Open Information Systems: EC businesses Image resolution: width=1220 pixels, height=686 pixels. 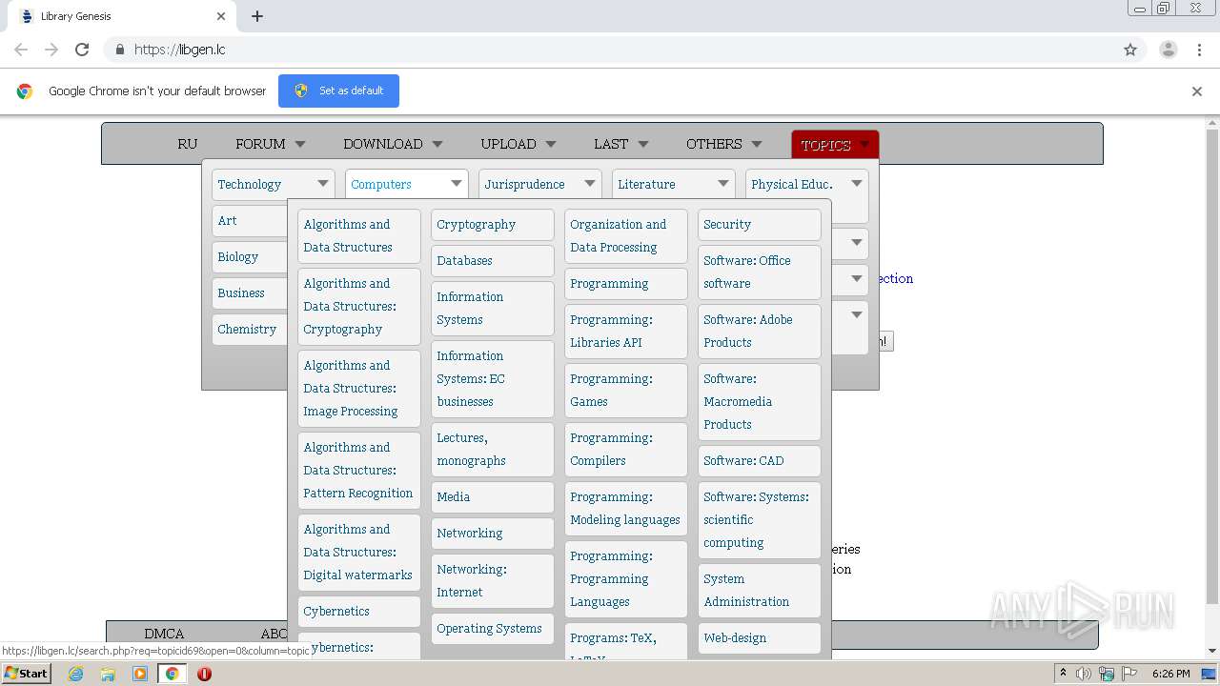pyautogui.click(x=493, y=378)
